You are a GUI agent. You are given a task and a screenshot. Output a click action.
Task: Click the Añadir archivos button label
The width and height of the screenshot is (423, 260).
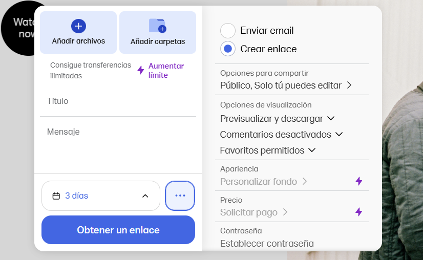78,41
